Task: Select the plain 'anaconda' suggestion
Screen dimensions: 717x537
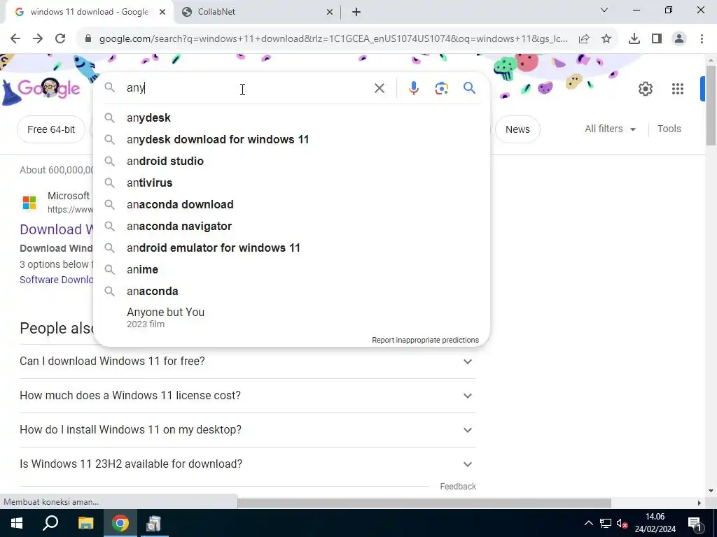Action: [x=291, y=292]
